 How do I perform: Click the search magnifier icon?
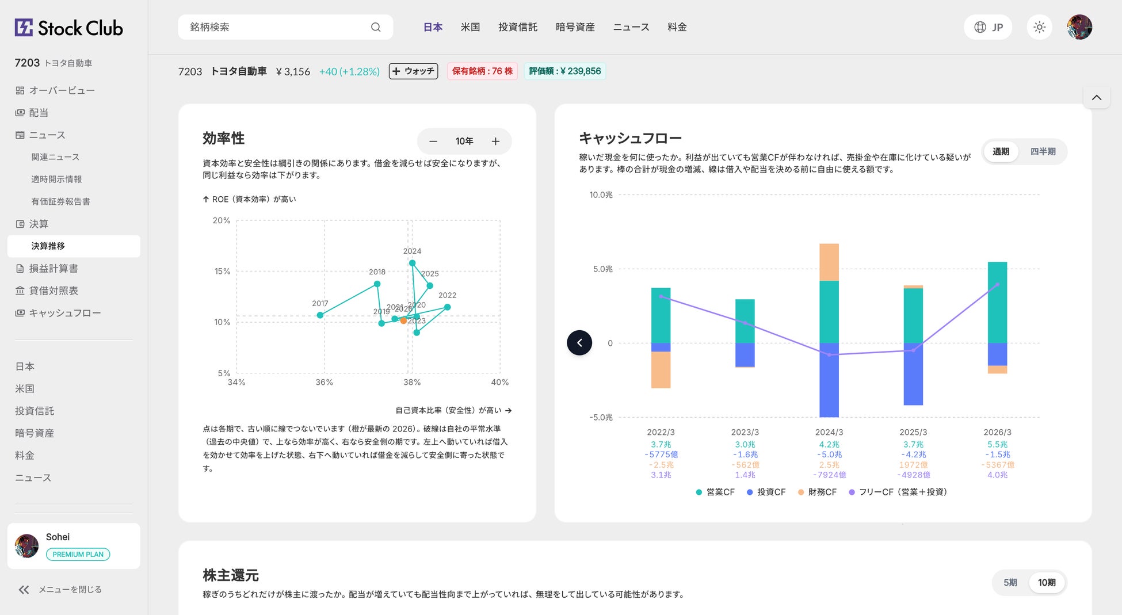376,27
